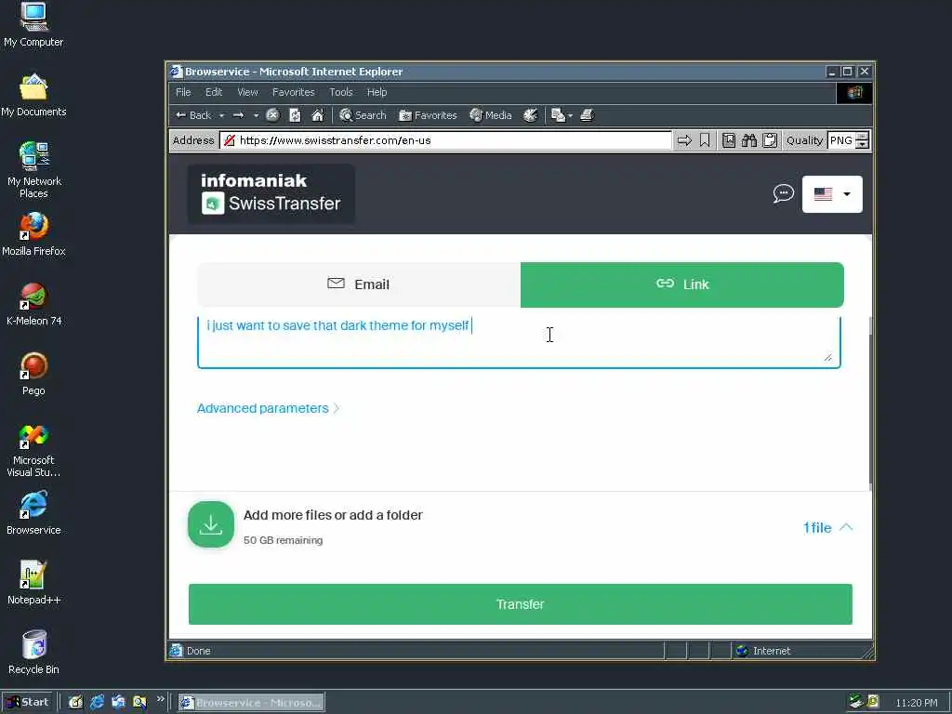Expand Advanced parameters
Viewport: 952px width, 714px height.
[268, 409]
